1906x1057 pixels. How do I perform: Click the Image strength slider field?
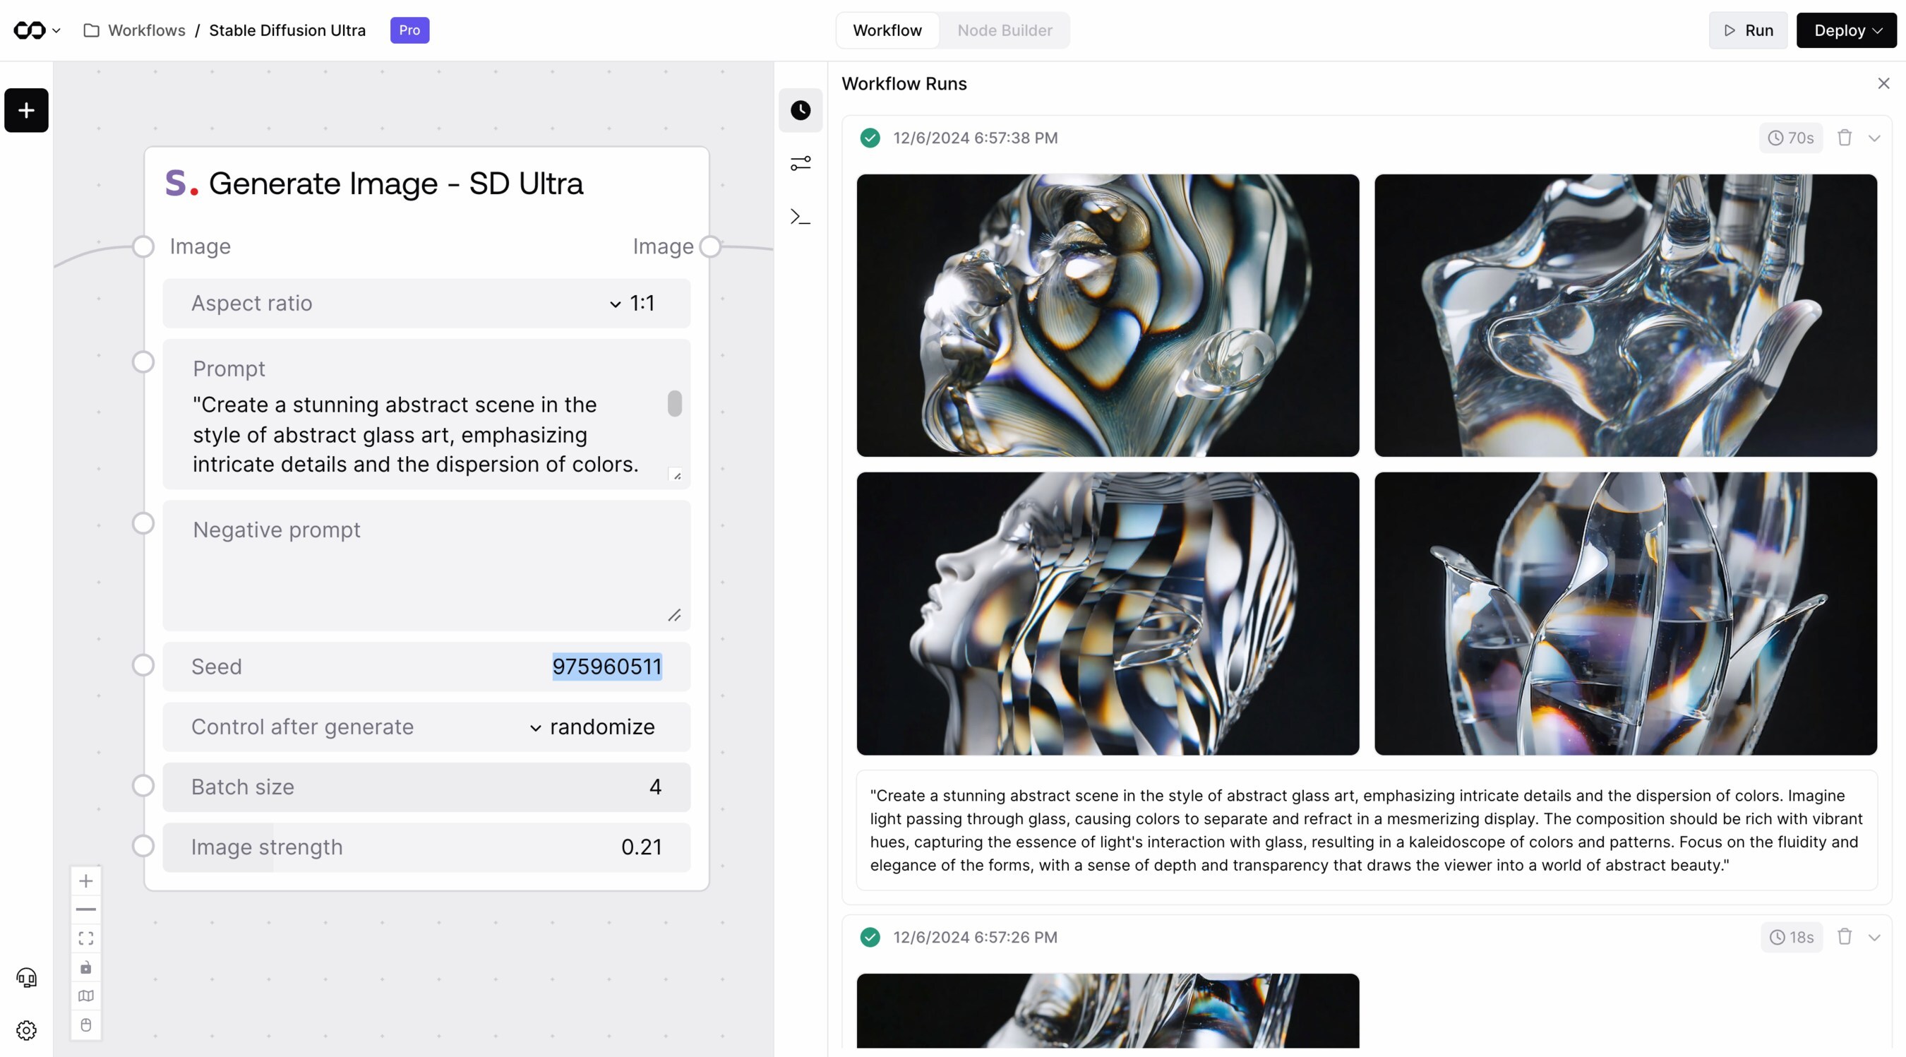[426, 847]
